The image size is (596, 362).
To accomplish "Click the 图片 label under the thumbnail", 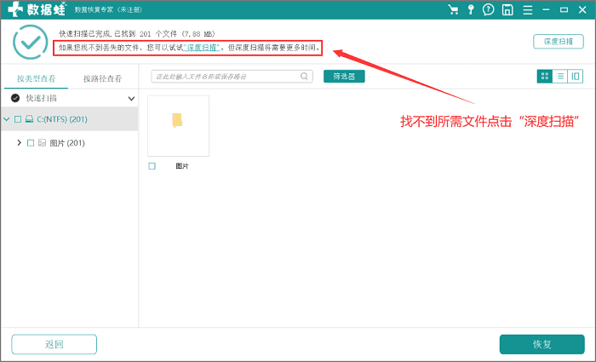I will (182, 166).
